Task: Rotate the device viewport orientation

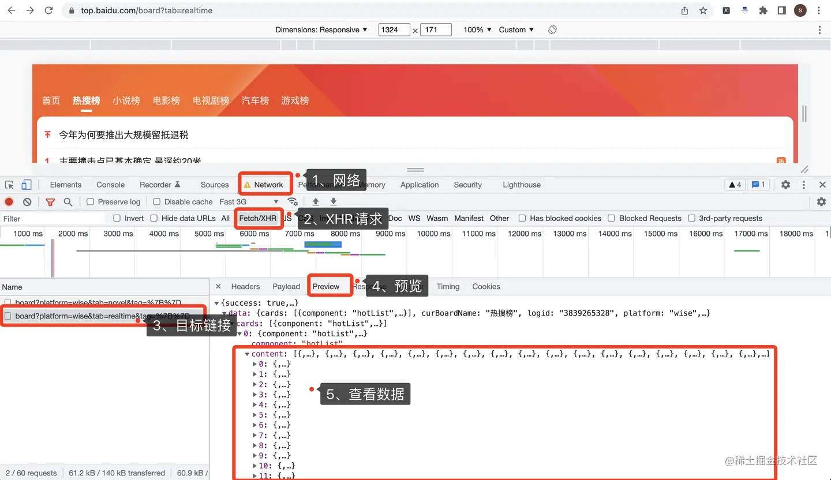Action: [552, 29]
